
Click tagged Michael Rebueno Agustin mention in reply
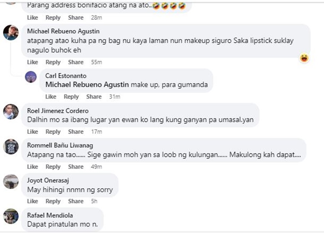click(x=87, y=84)
